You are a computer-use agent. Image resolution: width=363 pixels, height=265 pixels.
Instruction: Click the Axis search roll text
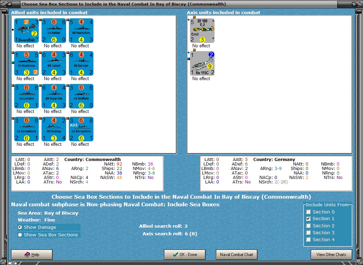[170, 234]
